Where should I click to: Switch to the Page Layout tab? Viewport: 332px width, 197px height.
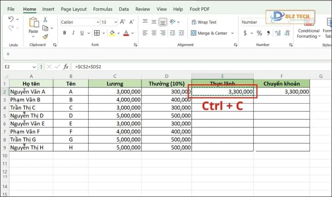pos(74,9)
